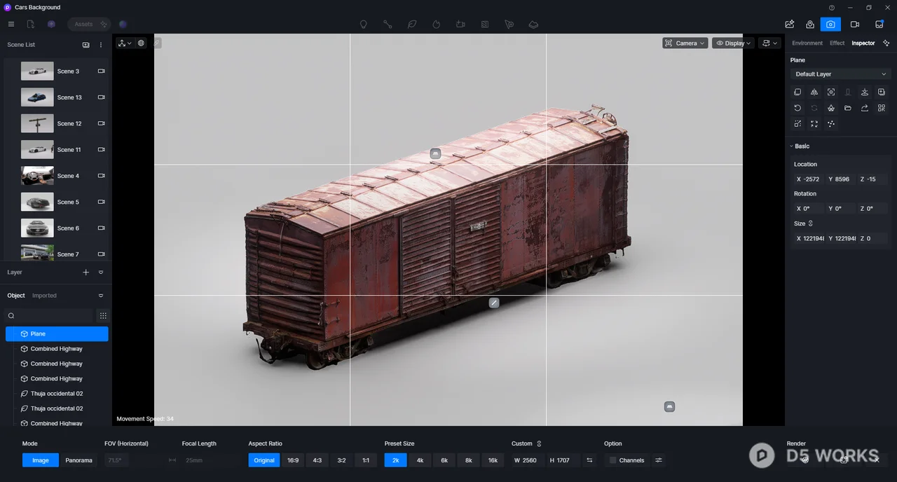Select the Plane object in list
Viewport: 897px width, 482px height.
[x=57, y=334]
